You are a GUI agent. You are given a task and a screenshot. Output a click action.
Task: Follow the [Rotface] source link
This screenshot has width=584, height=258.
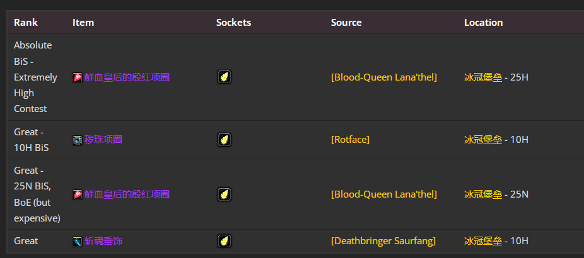(350, 140)
